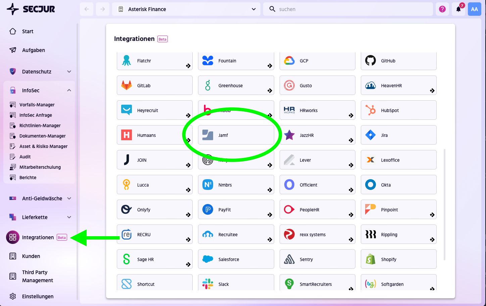Open the InfoSec Anfrage link
The width and height of the screenshot is (486, 306).
pos(36,115)
